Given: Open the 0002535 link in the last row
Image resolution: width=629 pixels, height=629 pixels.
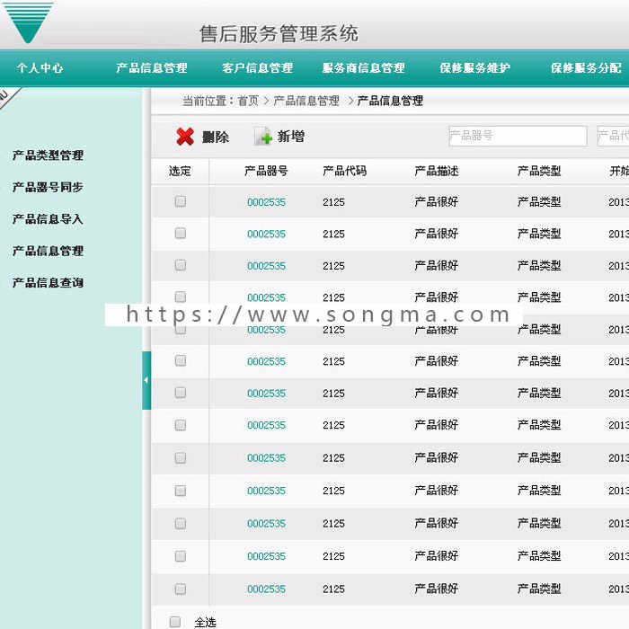Looking at the screenshot, I should tap(266, 589).
